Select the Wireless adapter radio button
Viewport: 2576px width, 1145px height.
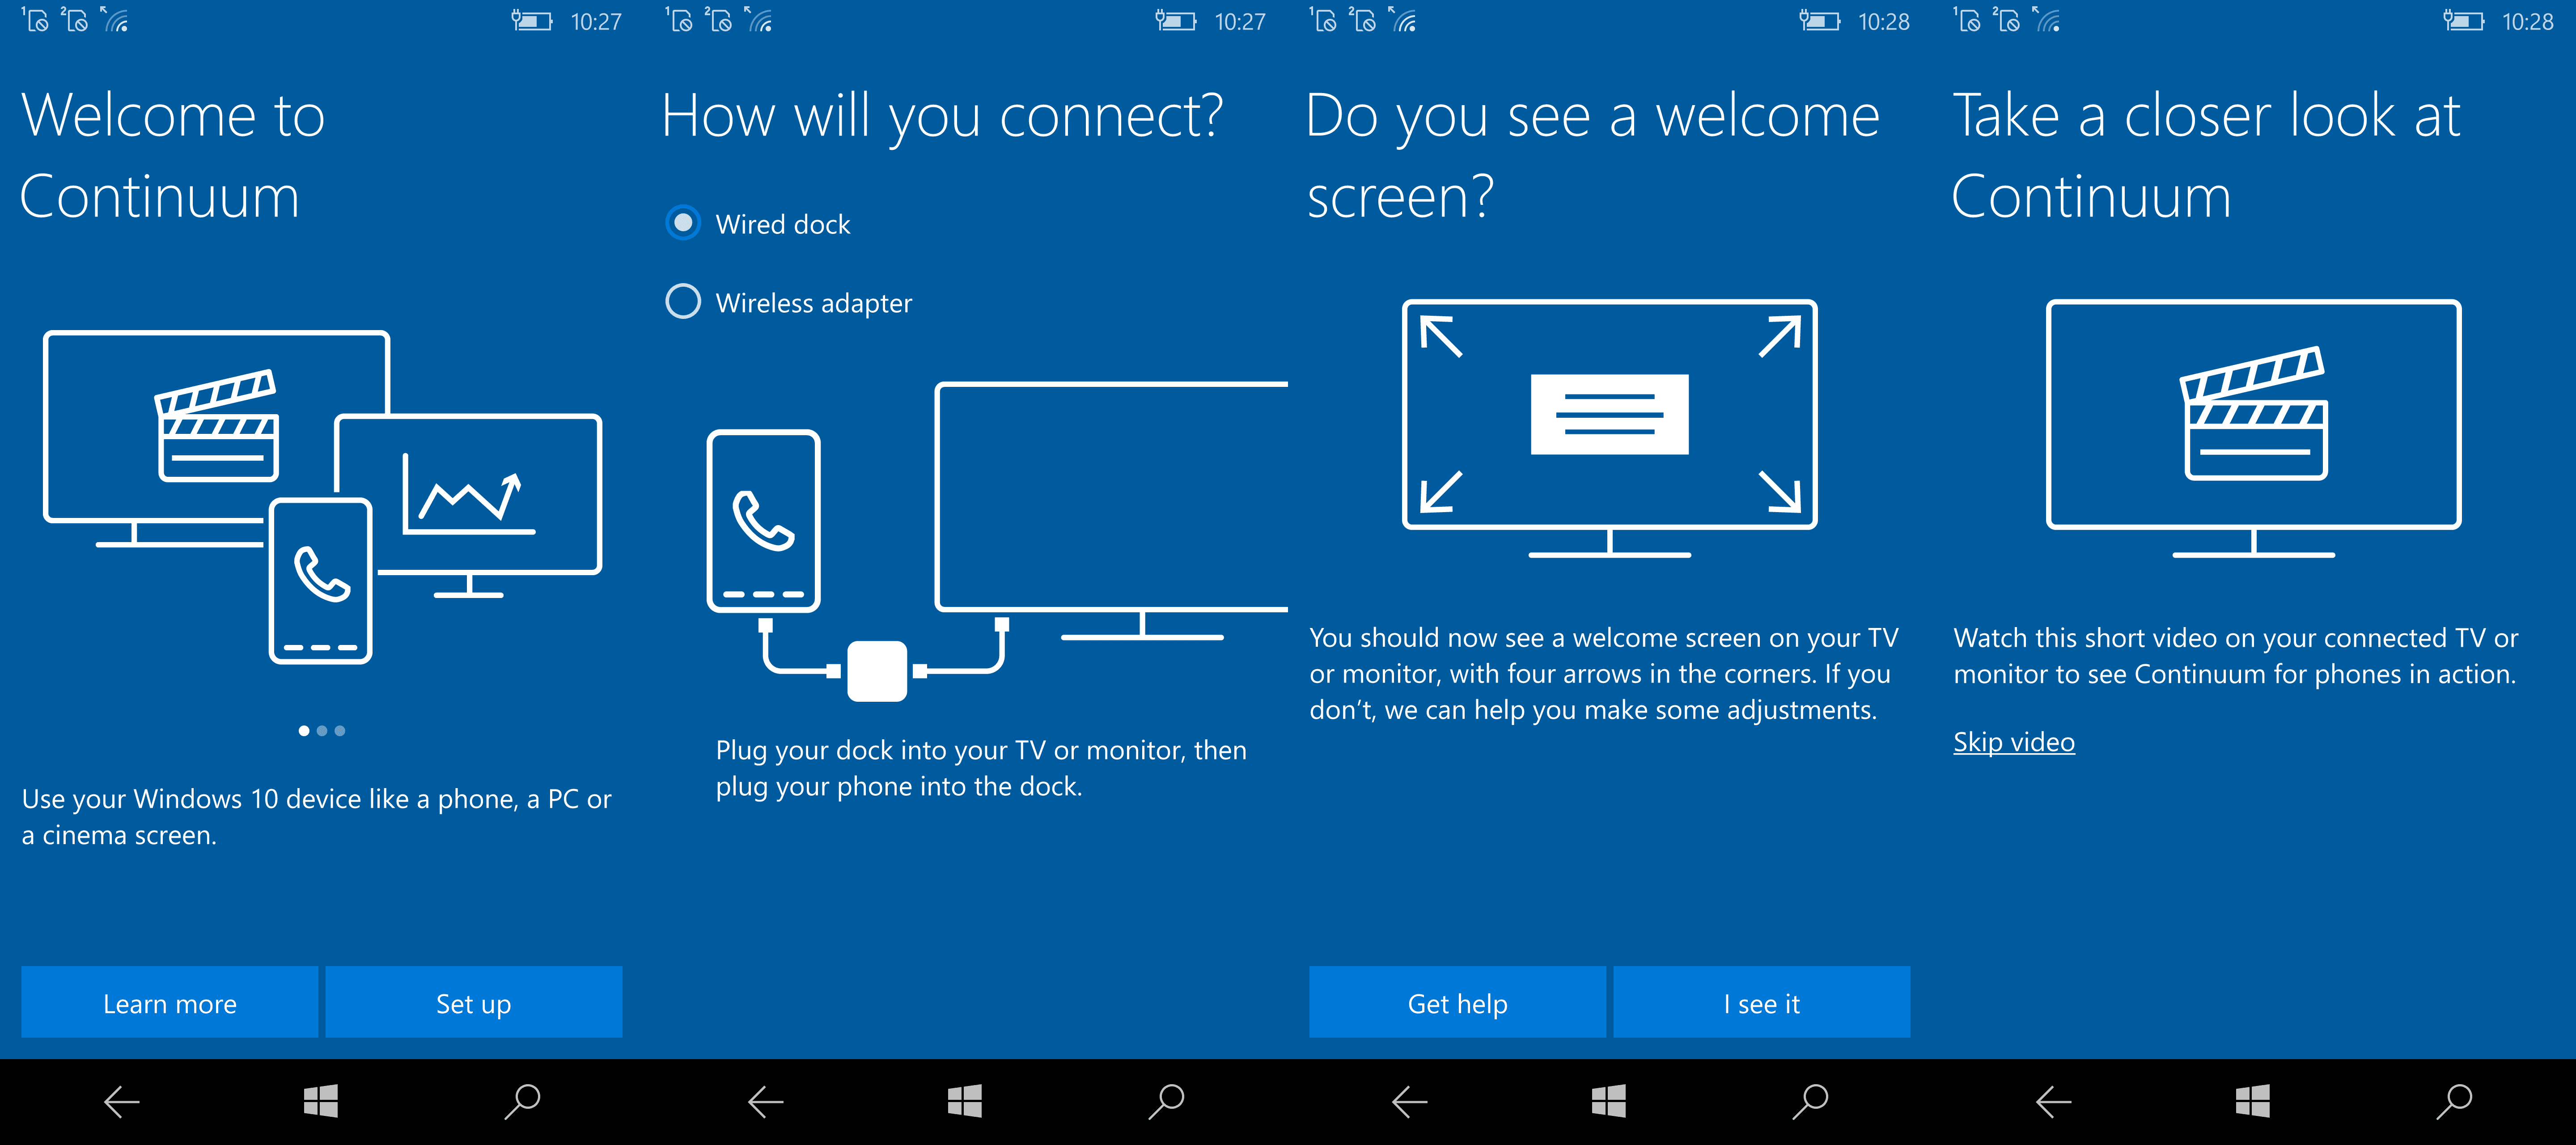point(683,301)
